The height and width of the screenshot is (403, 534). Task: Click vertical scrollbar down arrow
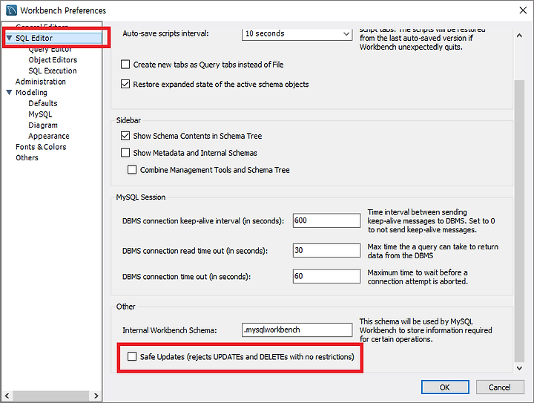point(519,368)
